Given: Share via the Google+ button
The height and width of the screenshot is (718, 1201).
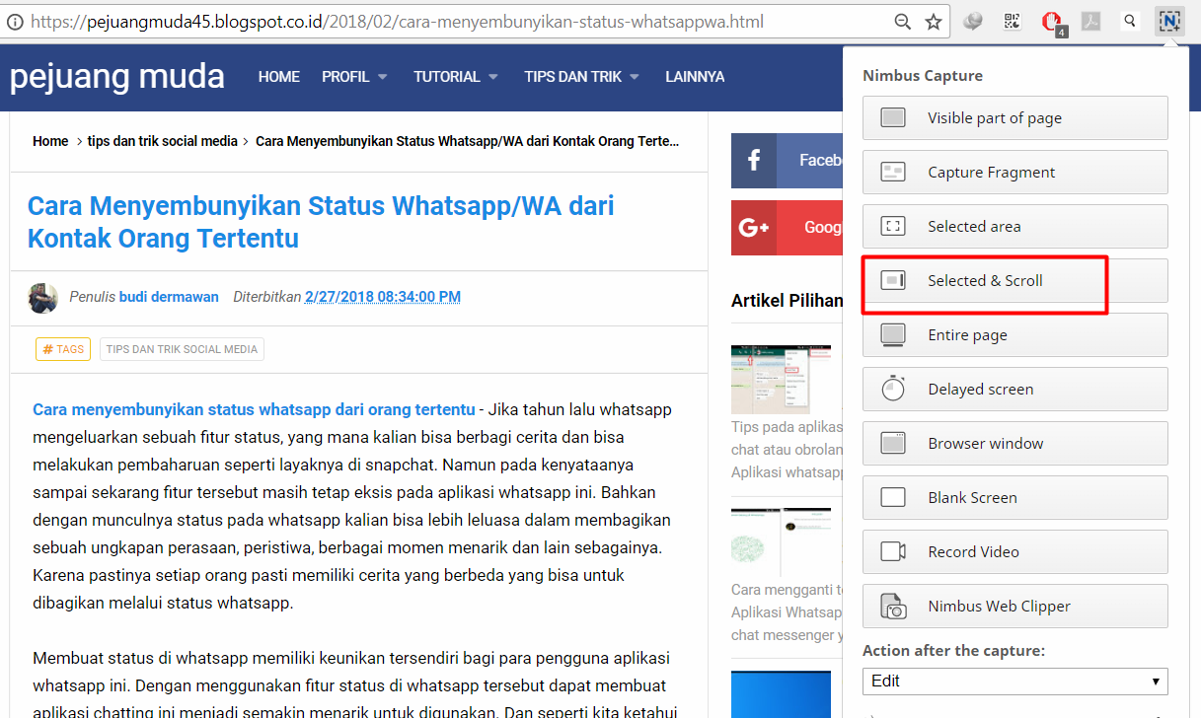Looking at the screenshot, I should (787, 228).
